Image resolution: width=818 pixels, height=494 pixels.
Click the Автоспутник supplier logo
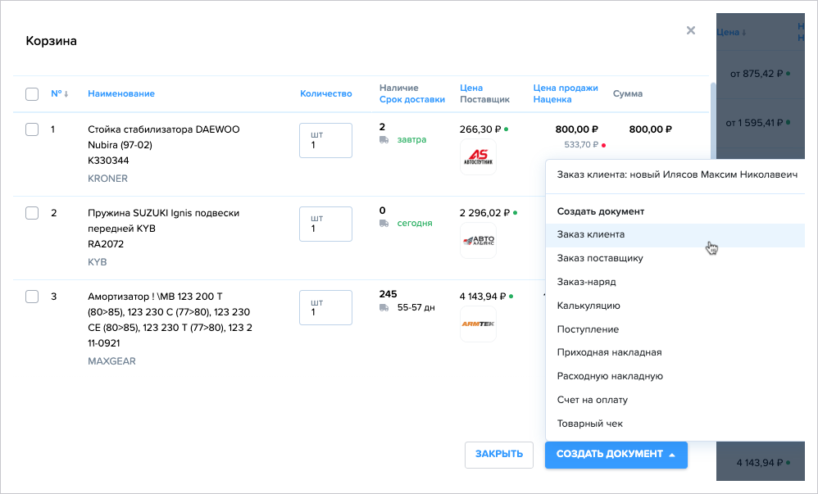pos(478,157)
